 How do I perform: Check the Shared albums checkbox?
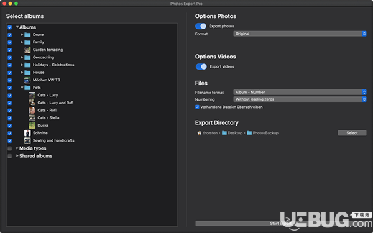(10, 156)
